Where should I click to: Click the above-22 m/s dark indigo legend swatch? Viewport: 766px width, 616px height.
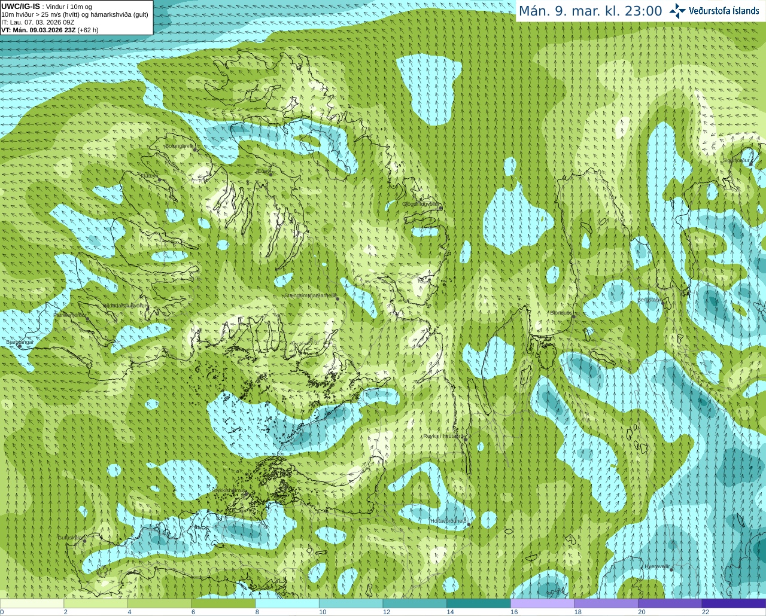[734, 603]
